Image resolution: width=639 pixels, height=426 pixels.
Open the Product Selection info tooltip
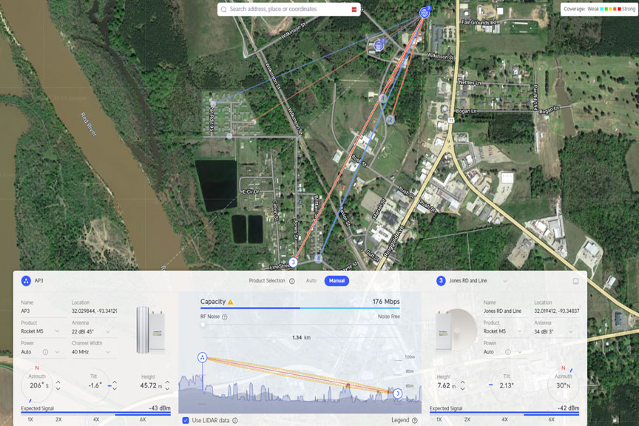[x=291, y=281]
